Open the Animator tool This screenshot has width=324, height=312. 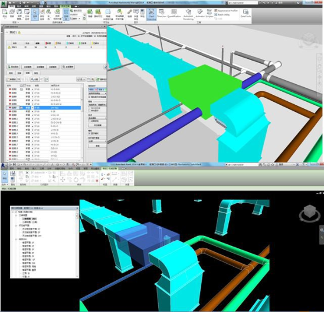click(199, 14)
